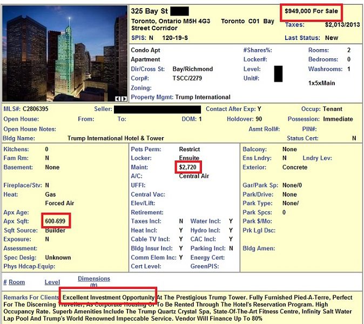The height and width of the screenshot is (324, 364).
Task: Show the previous listing photo arrow
Action: click(118, 99)
